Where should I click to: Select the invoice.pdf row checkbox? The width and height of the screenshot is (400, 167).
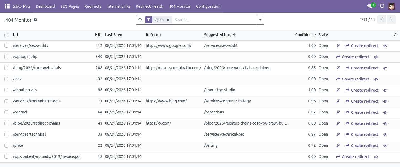click(6, 157)
